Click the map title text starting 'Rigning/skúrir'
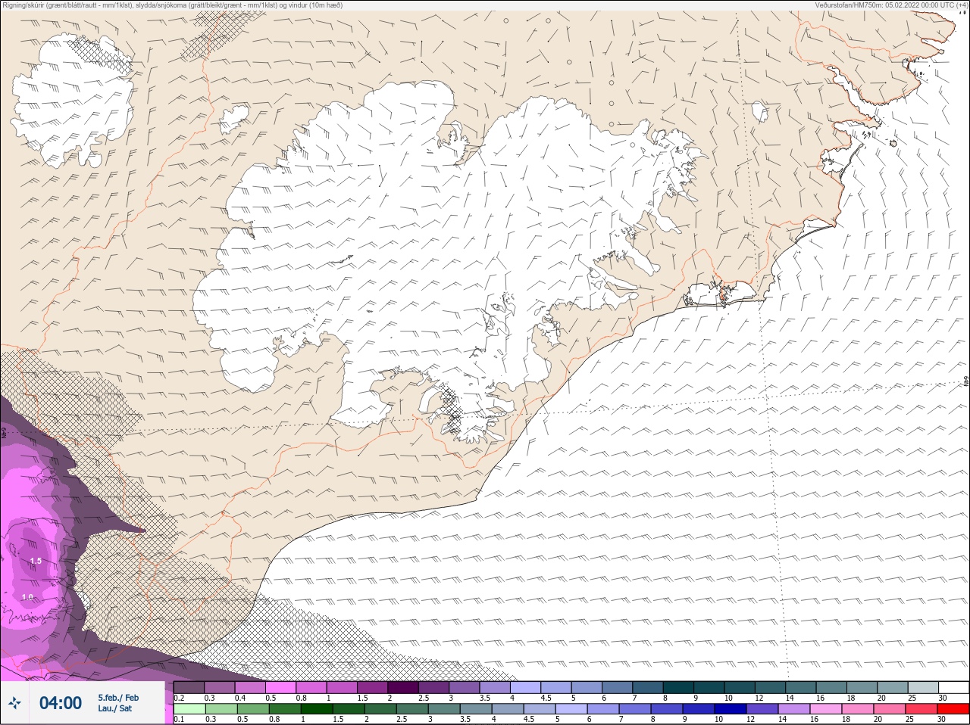The image size is (970, 725). tap(172, 5)
